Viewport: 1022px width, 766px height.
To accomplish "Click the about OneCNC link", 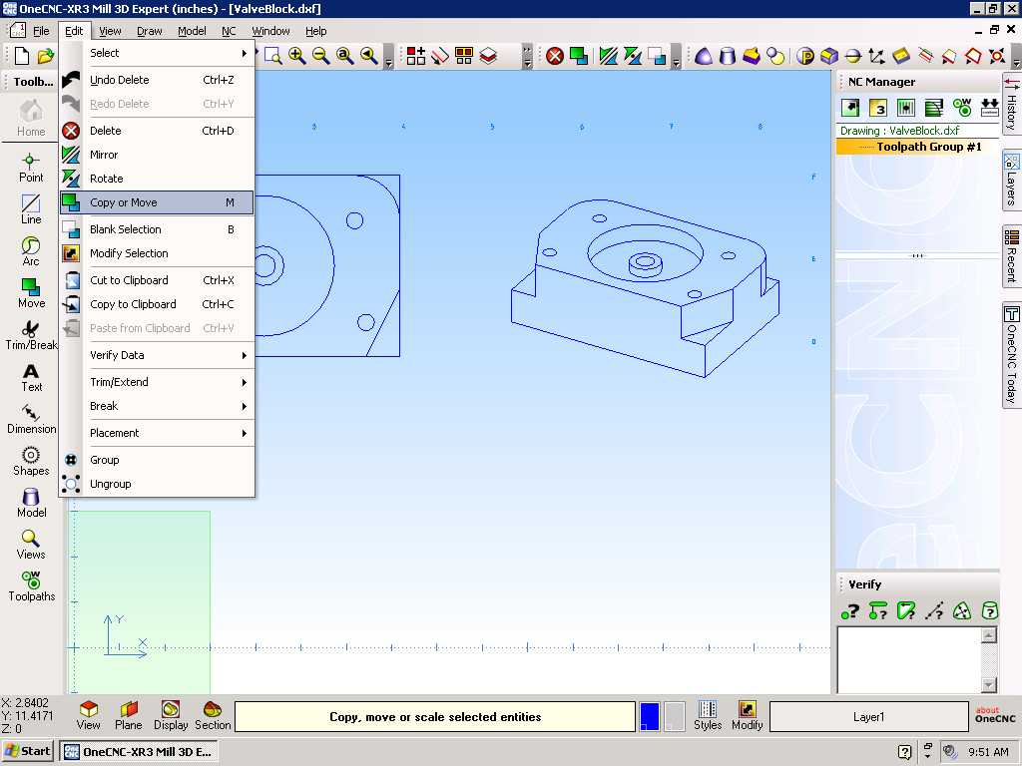I will [x=995, y=714].
